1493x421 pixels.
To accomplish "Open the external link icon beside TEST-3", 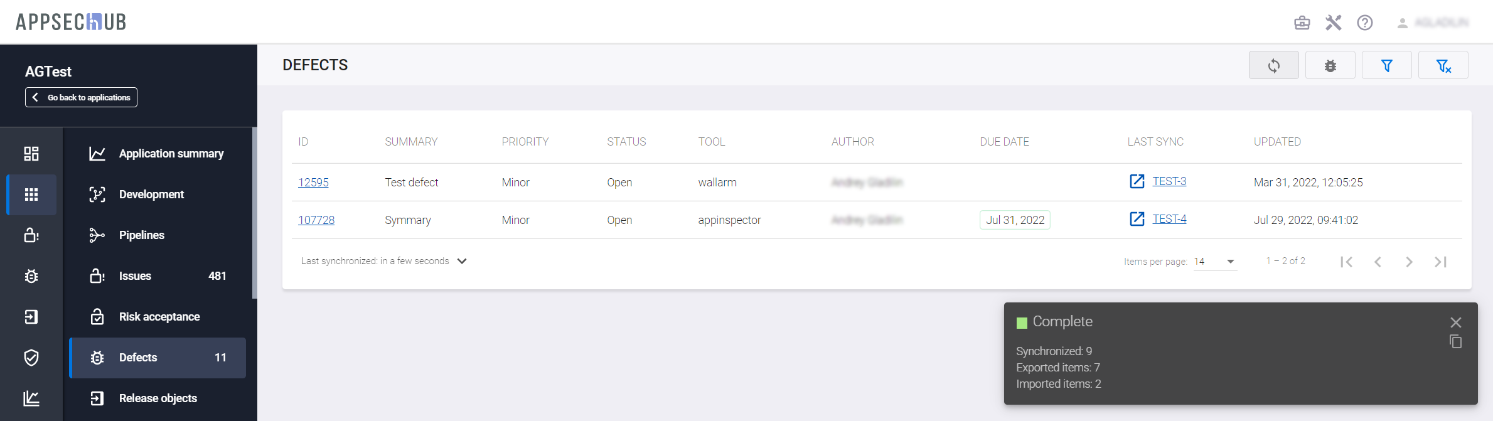I will point(1137,181).
